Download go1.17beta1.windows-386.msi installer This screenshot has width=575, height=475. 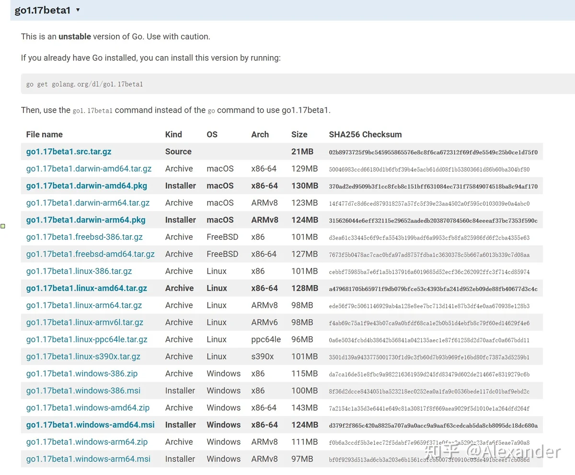click(x=83, y=391)
